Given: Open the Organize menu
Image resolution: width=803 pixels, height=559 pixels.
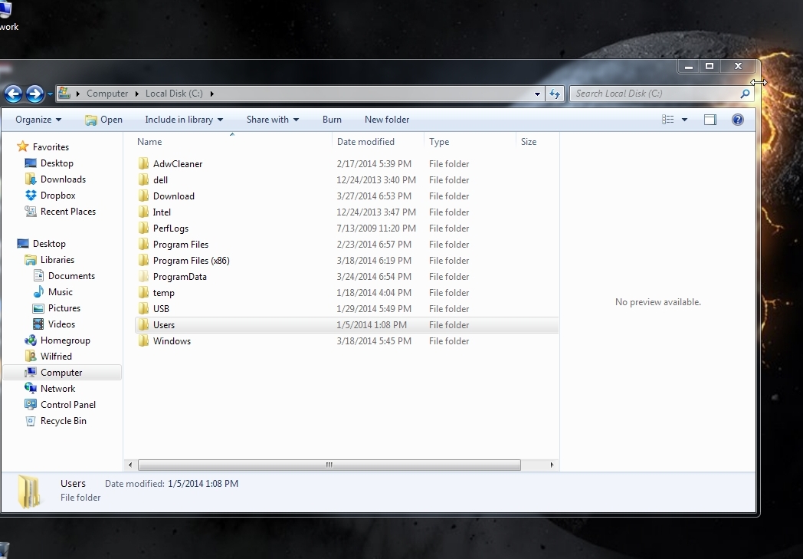Looking at the screenshot, I should coord(38,120).
